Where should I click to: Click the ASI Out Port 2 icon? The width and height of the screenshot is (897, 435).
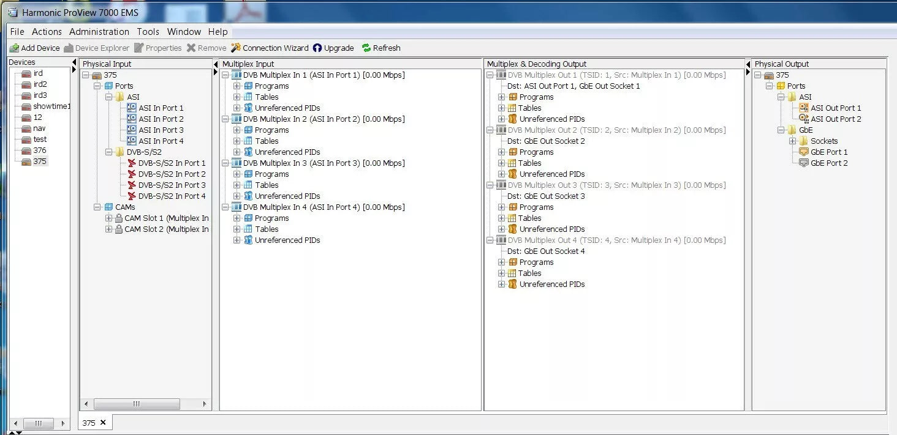804,119
